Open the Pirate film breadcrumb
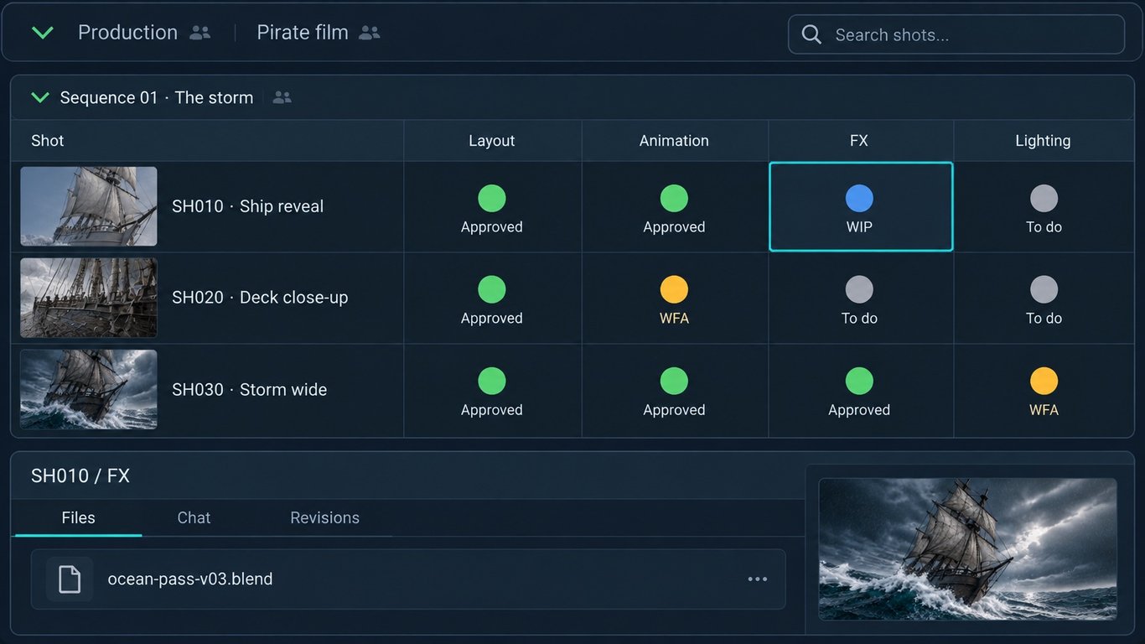The height and width of the screenshot is (644, 1145). coord(302,33)
